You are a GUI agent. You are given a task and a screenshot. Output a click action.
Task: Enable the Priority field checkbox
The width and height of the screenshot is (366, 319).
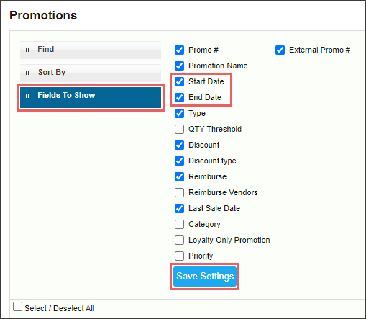click(x=179, y=256)
